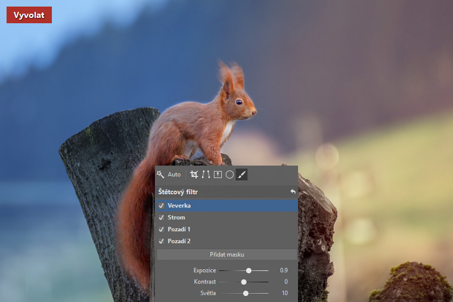The width and height of the screenshot is (453, 302).
Task: Open the Vyvolat module tab
Action: [29, 15]
